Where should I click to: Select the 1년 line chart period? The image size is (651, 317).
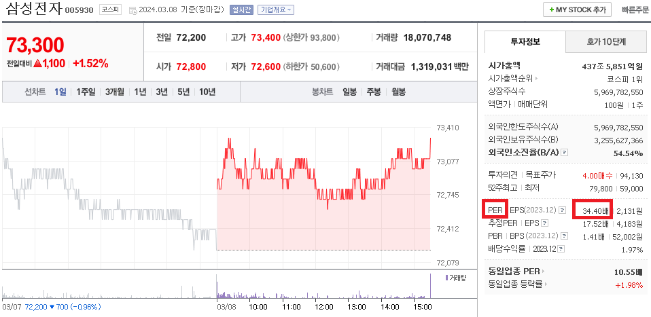[140, 92]
